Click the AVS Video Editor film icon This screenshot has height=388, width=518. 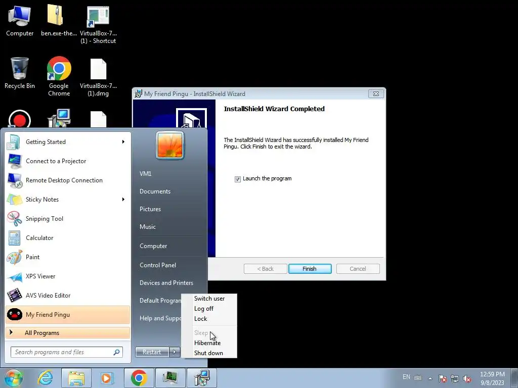point(14,296)
